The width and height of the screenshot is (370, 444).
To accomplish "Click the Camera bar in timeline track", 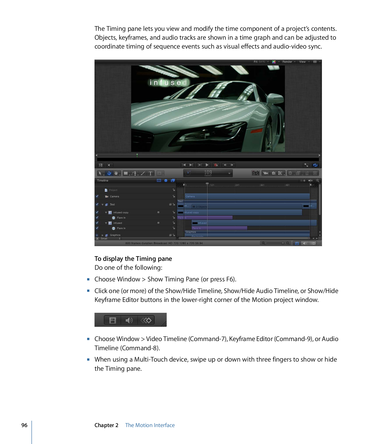I will [247, 196].
